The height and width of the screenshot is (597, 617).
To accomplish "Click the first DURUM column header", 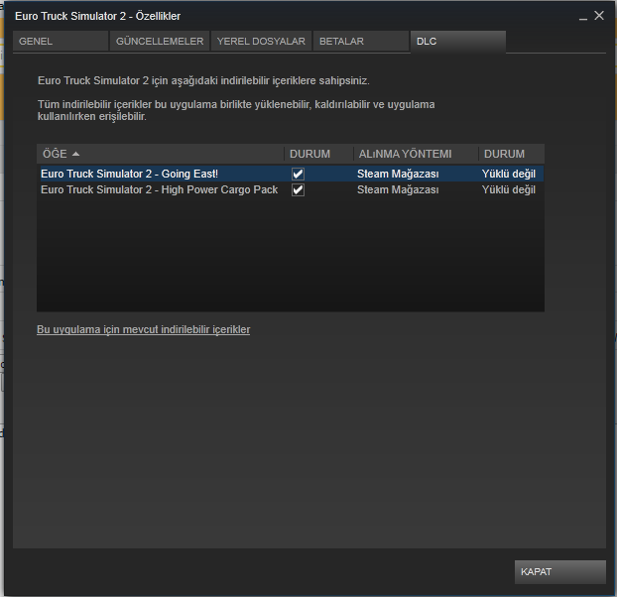I will pos(318,154).
